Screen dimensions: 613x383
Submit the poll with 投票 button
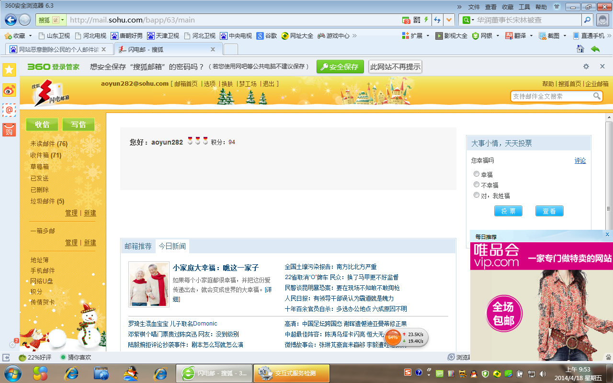tap(508, 211)
